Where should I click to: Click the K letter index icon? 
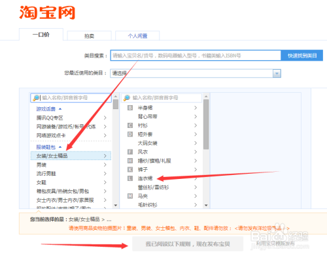tap(130, 170)
